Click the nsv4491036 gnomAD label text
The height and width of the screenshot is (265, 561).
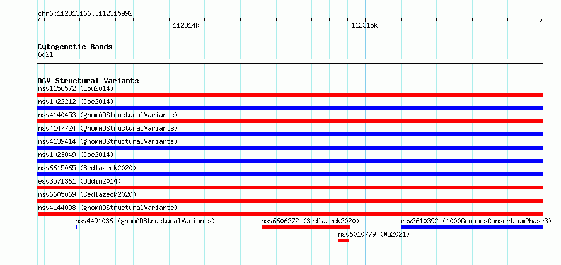coord(145,221)
